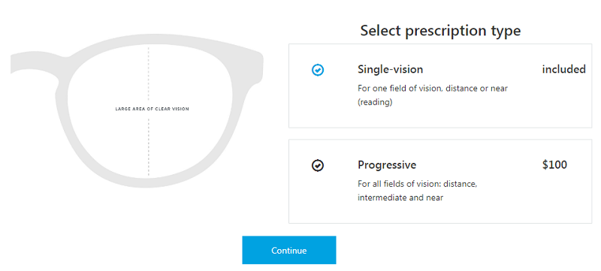Select the black Progressive check icon
Screen dimensions: 601x271
(318, 166)
